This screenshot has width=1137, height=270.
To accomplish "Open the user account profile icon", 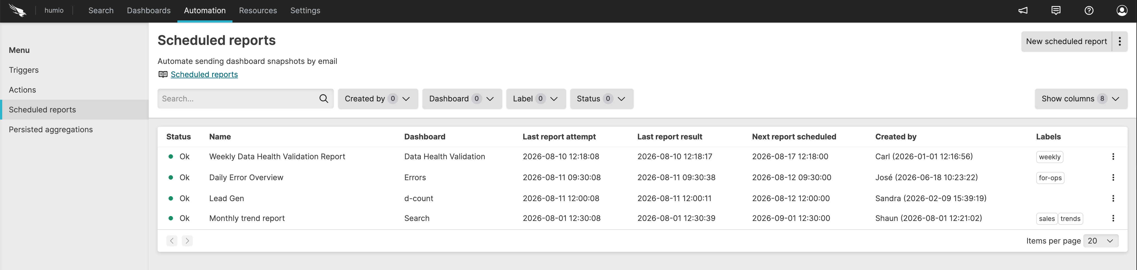I will [x=1122, y=10].
